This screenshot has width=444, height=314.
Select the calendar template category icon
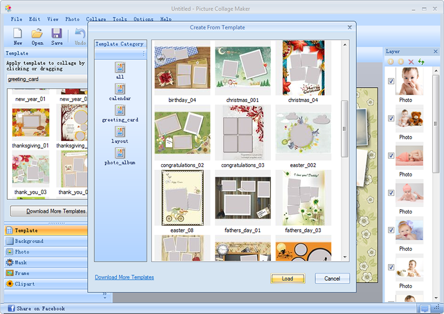click(x=120, y=89)
